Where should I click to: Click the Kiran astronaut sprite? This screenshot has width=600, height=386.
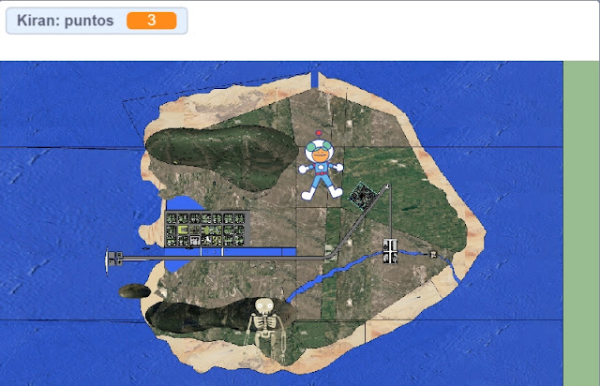(x=321, y=166)
